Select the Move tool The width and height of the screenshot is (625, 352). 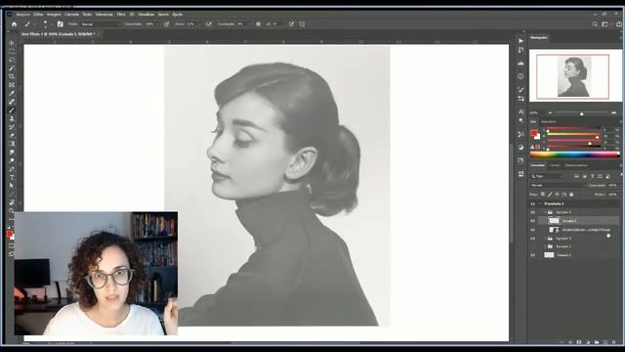pos(12,43)
